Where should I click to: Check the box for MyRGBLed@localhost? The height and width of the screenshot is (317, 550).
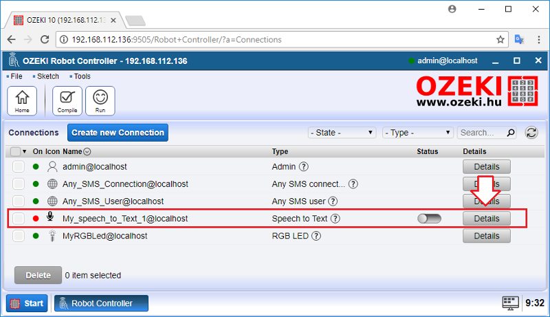[x=19, y=236]
